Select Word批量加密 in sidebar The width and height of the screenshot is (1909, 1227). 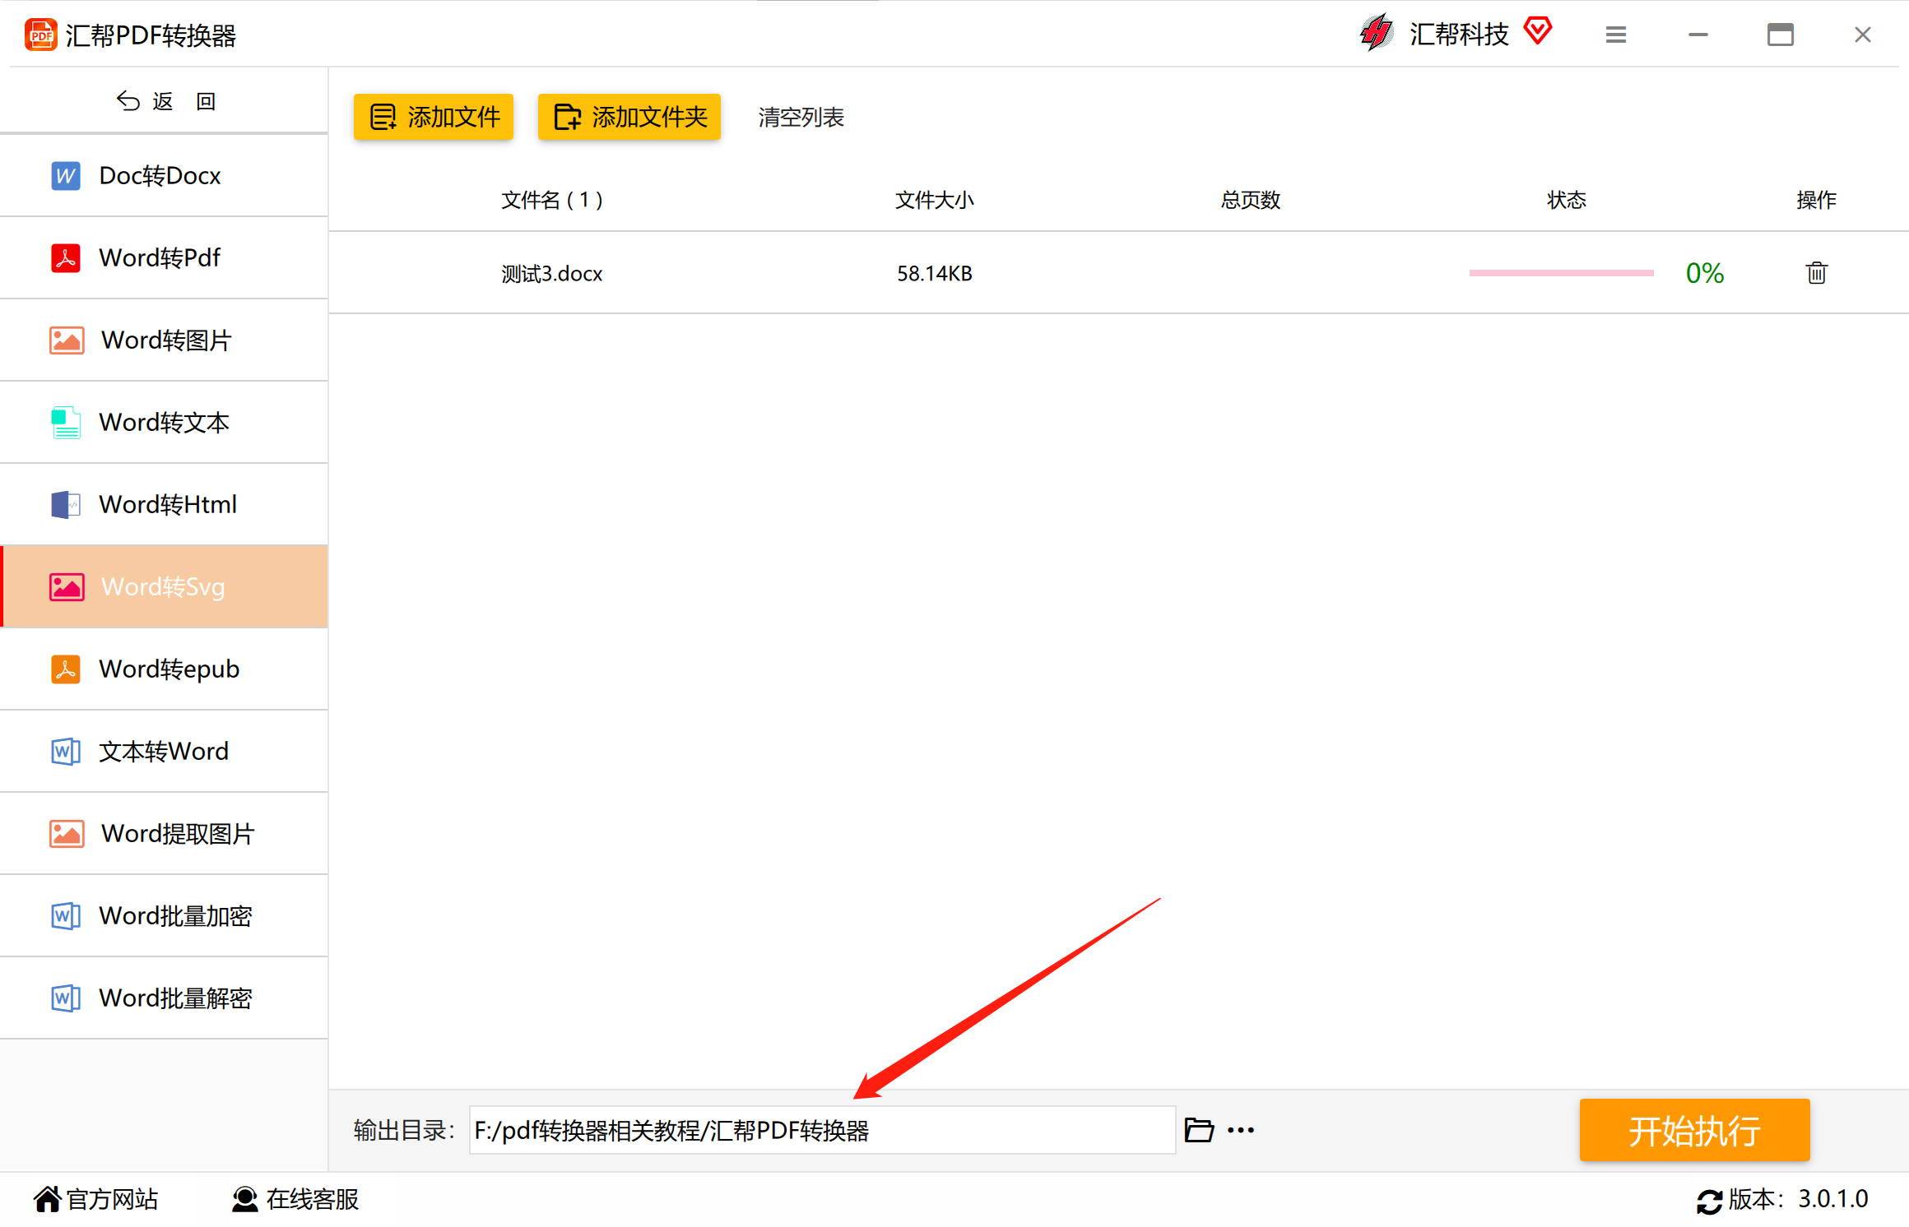tap(165, 916)
